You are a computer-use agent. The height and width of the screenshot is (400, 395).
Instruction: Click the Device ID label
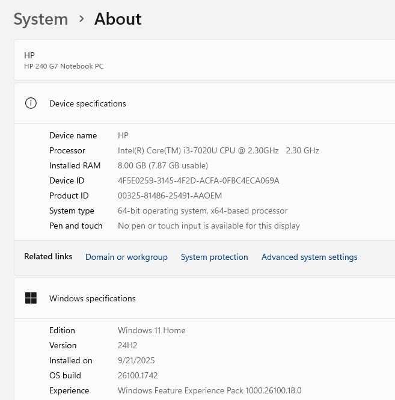tap(67, 180)
